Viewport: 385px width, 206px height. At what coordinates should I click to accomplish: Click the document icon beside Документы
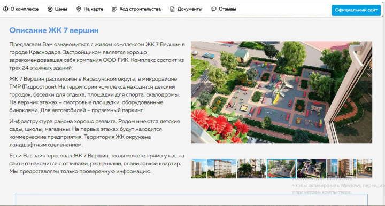tap(172, 9)
